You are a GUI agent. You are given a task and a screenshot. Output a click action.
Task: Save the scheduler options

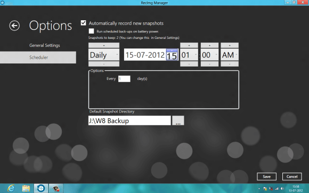(x=266, y=176)
